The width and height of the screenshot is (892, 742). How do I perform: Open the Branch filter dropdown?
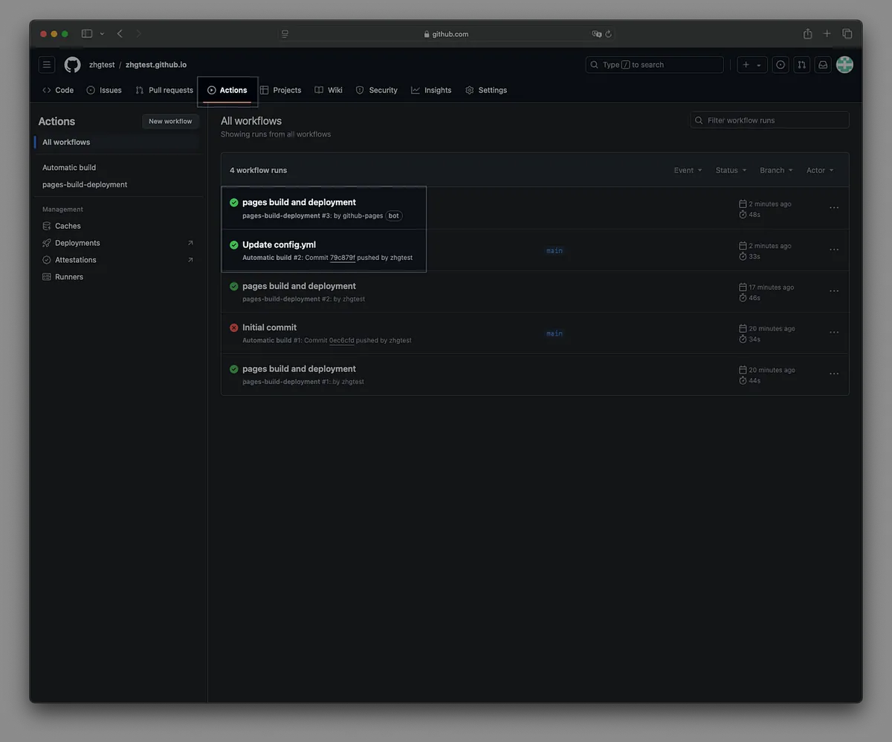pos(776,170)
